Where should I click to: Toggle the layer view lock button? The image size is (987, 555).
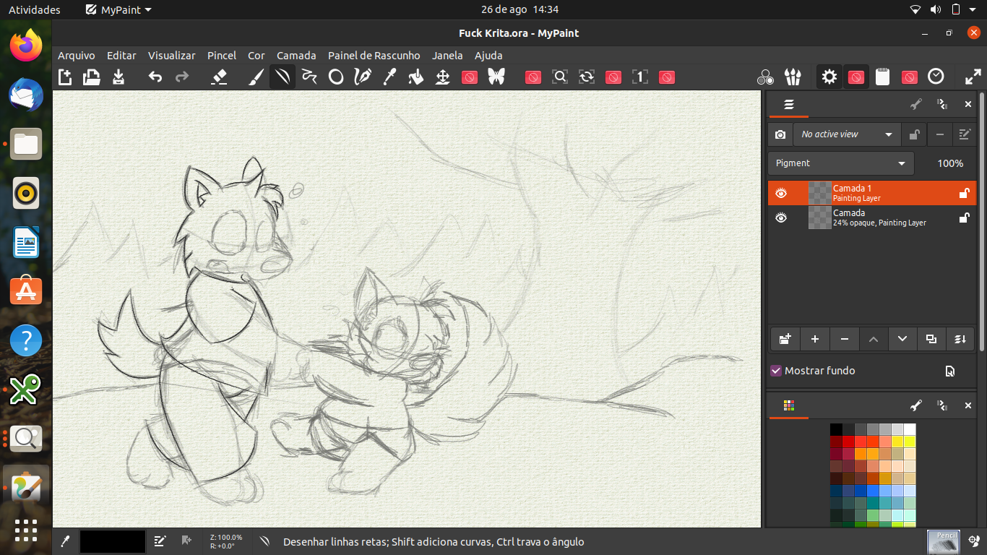914,134
